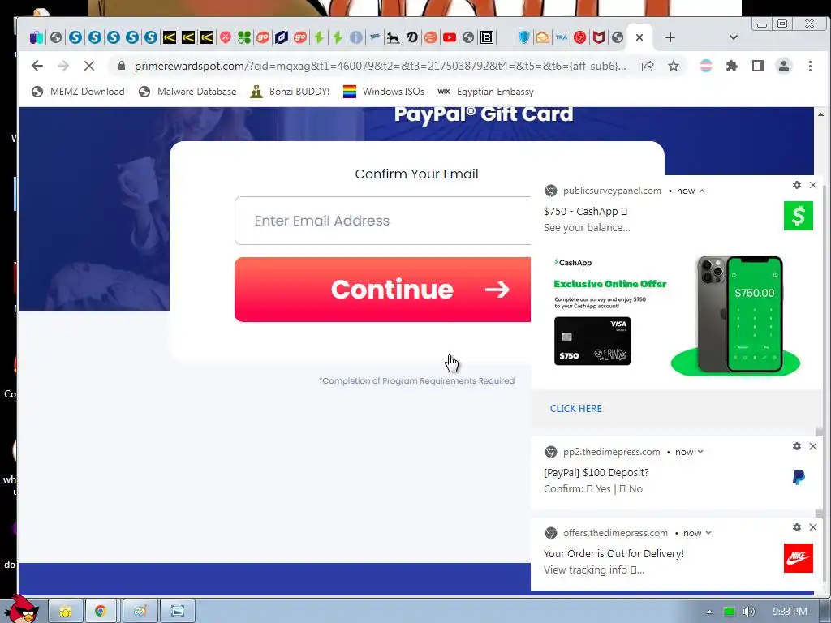Screen dimensions: 831x623
Task: Open settings for pp2.thedimepress.com notification
Action: pos(797,446)
